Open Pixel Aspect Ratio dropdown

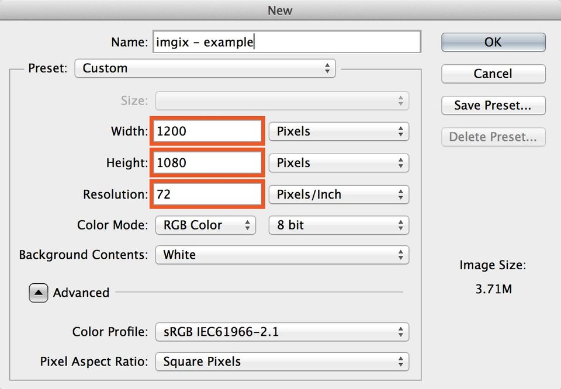click(x=282, y=362)
